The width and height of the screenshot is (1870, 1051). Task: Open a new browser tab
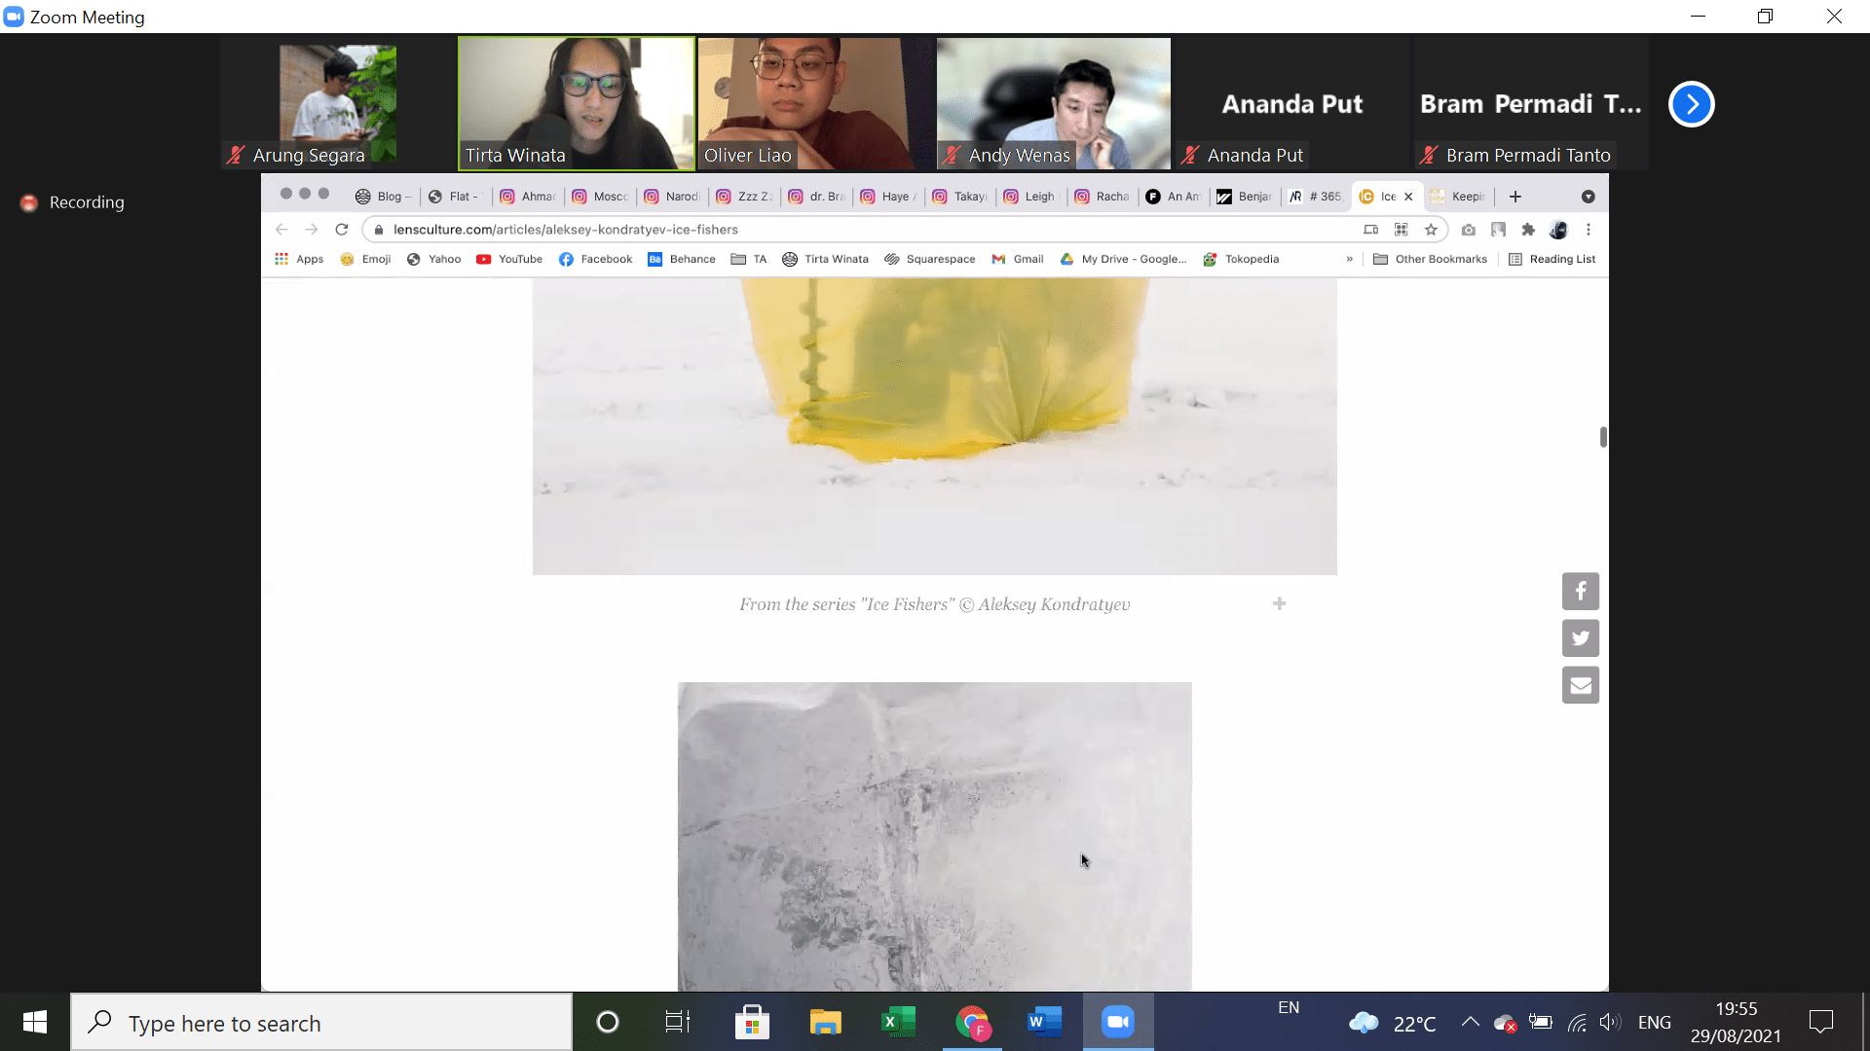(1515, 197)
